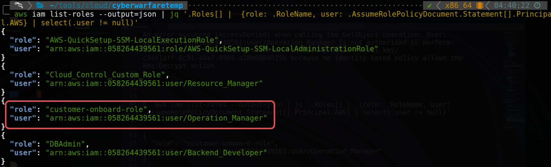Click the green checkmark status icon
The height and width of the screenshot is (167, 551).
(x=430, y=6)
